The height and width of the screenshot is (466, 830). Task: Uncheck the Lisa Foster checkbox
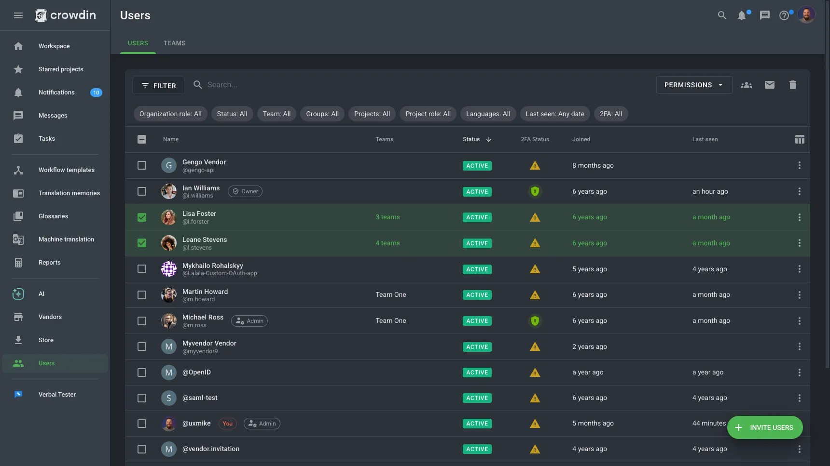tap(142, 217)
